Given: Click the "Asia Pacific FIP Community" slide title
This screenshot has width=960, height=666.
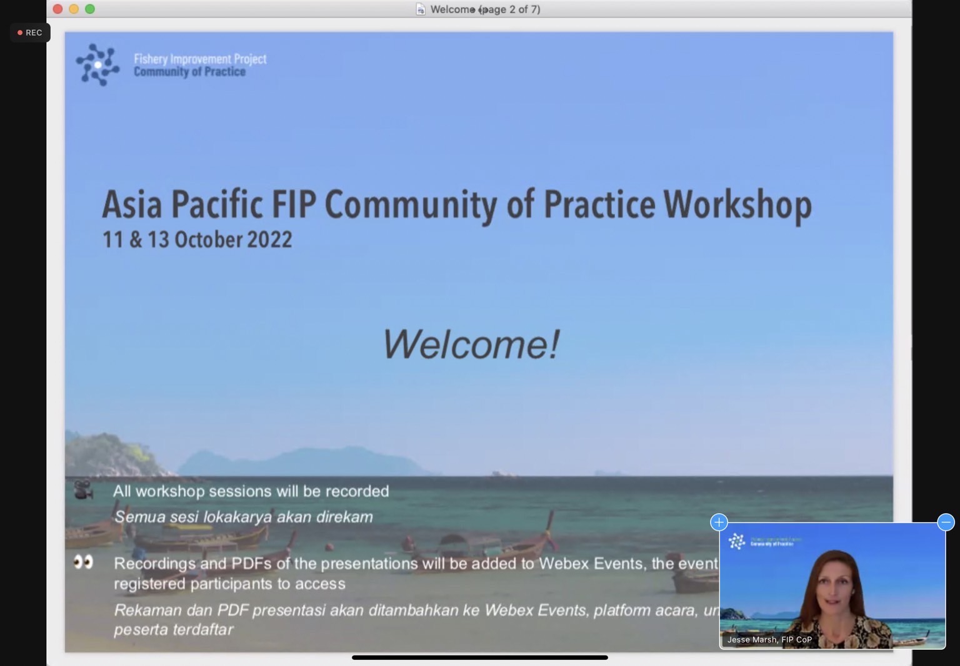Looking at the screenshot, I should (456, 204).
